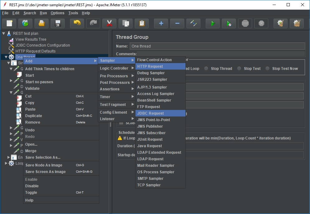Click Add Think Times to children
Viewport: 310px width, 214px height.
pyautogui.click(x=50, y=69)
